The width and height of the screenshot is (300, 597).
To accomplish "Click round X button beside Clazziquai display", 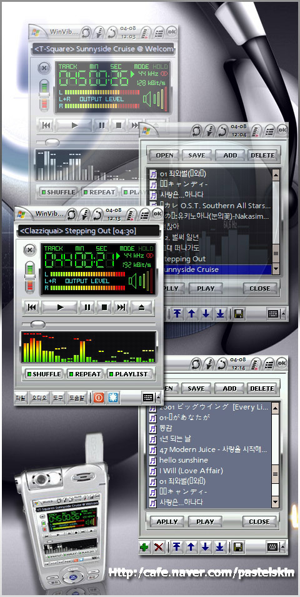I will pos(29,250).
